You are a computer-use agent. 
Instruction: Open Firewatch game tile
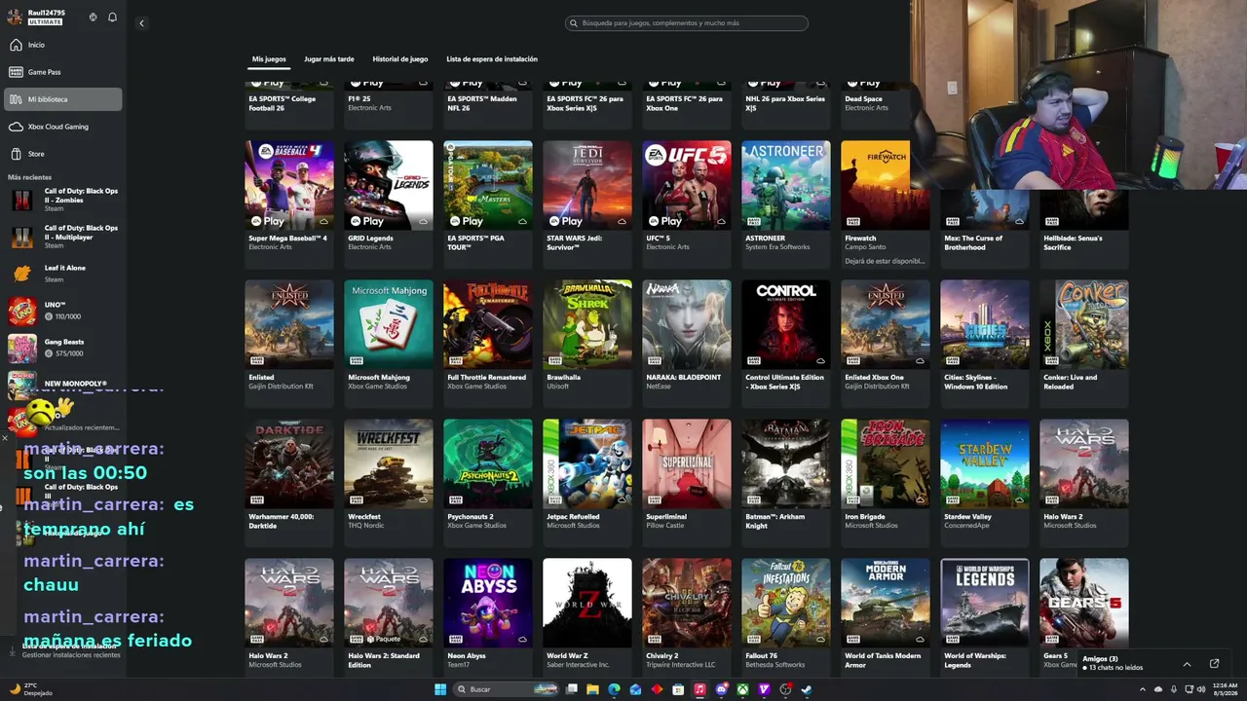(886, 204)
